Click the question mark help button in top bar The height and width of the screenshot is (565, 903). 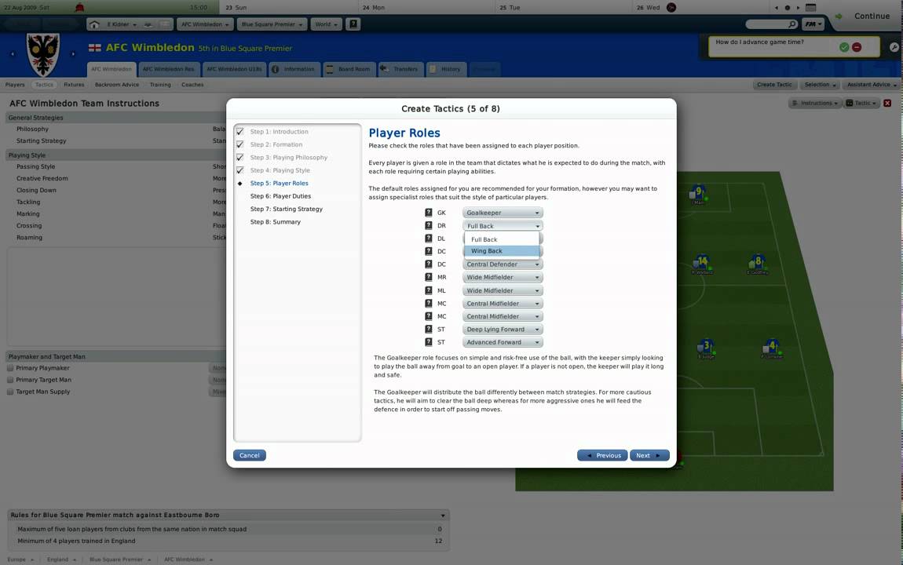pos(353,24)
